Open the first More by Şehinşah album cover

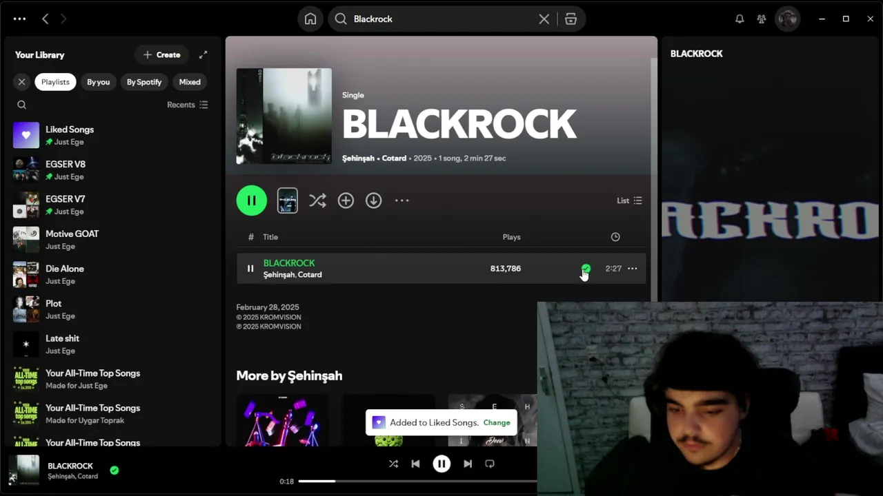pyautogui.click(x=282, y=420)
